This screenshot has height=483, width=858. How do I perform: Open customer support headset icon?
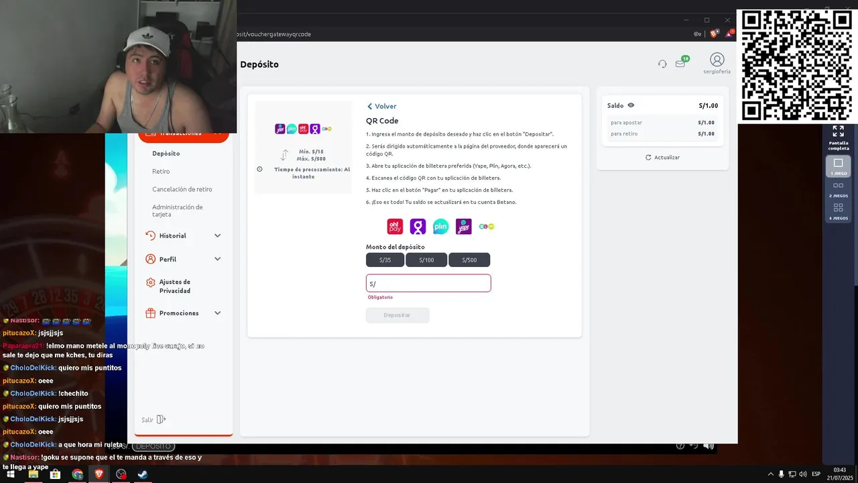point(662,64)
